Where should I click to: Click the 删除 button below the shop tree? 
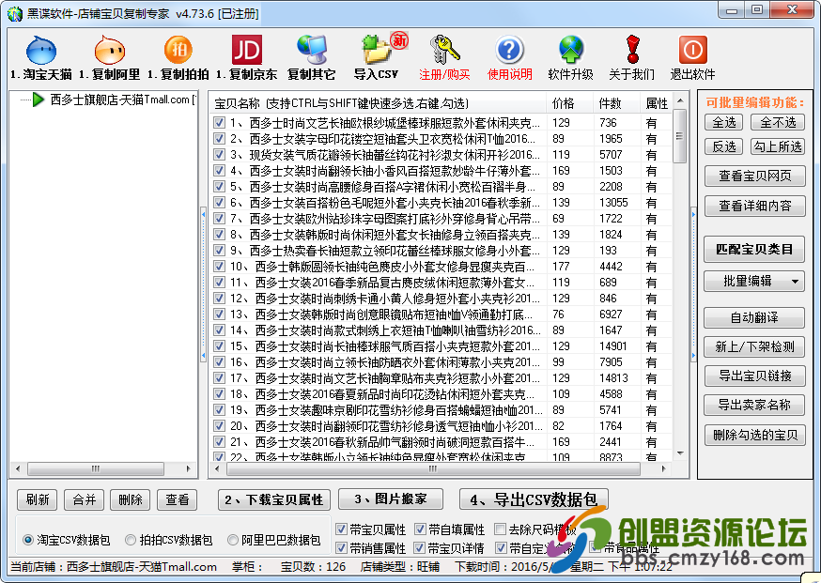click(131, 499)
